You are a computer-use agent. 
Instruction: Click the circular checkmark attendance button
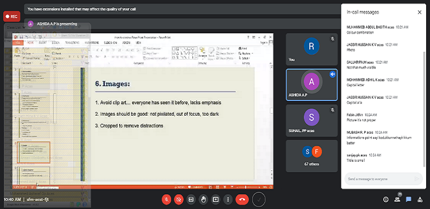click(259, 199)
